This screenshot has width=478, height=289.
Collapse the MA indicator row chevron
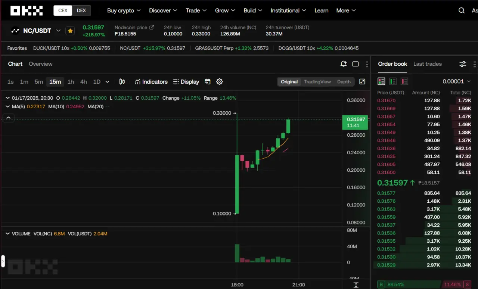pyautogui.click(x=8, y=106)
